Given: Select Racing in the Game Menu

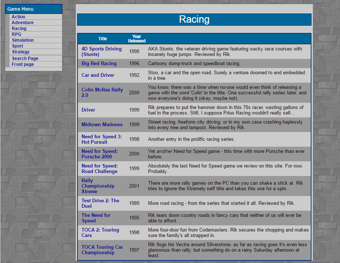Looking at the screenshot, I should 19,29.
